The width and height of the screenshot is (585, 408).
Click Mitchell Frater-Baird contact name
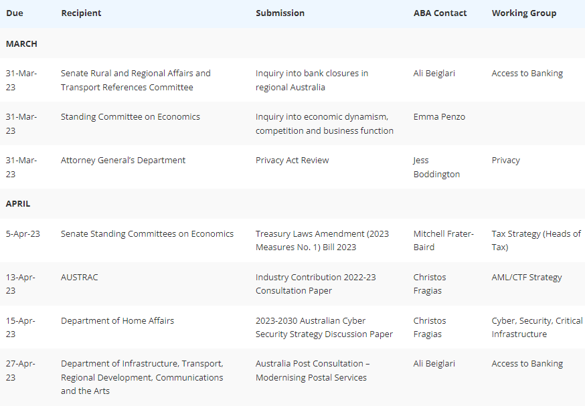point(443,241)
